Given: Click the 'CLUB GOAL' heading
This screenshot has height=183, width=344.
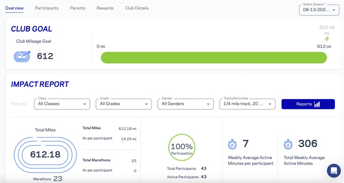Looking at the screenshot, I should point(32,29).
